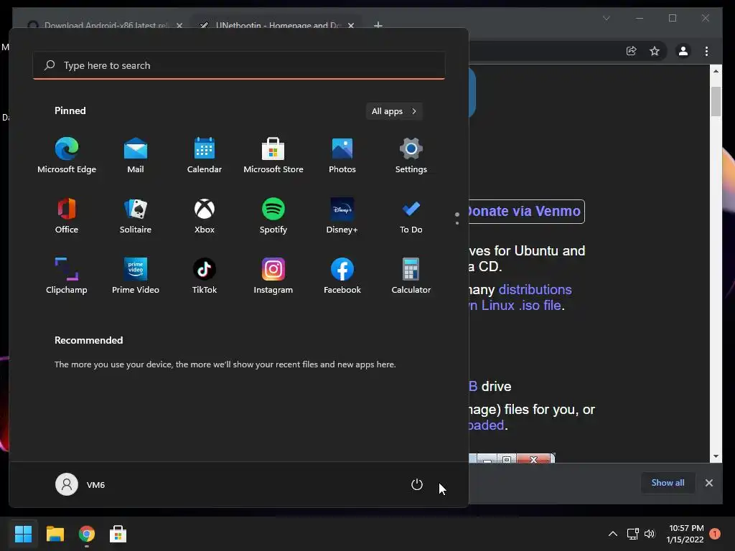Open the network status tray icon
Viewport: 735px width, 551px height.
pos(633,534)
